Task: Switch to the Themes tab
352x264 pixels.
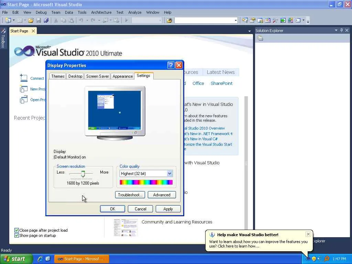Action: coord(58,76)
